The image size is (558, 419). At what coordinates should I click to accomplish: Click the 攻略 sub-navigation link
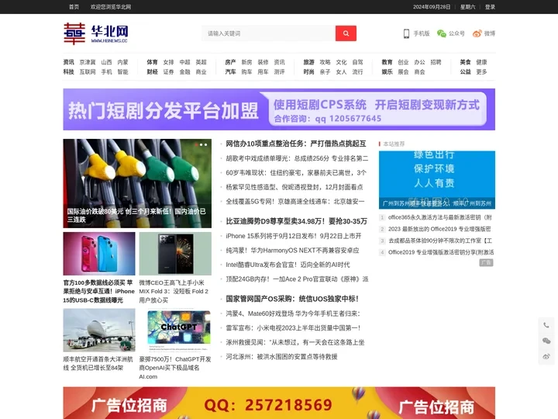click(325, 62)
